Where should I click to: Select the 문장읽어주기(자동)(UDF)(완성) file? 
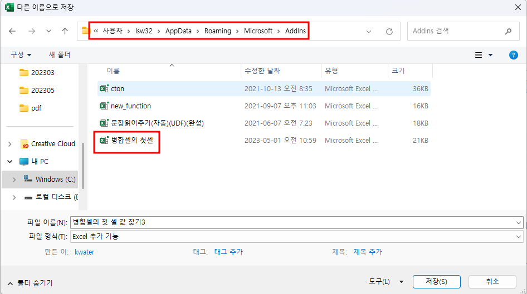pos(264,123)
